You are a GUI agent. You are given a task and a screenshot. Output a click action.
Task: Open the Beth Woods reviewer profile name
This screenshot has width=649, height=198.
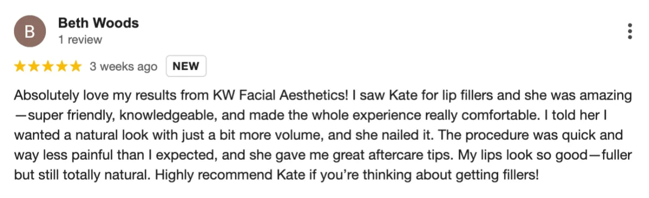pos(98,23)
